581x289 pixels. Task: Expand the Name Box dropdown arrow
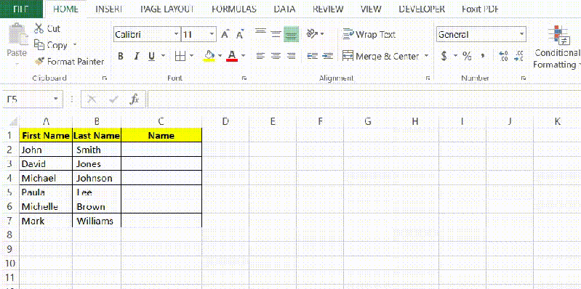click(x=56, y=99)
